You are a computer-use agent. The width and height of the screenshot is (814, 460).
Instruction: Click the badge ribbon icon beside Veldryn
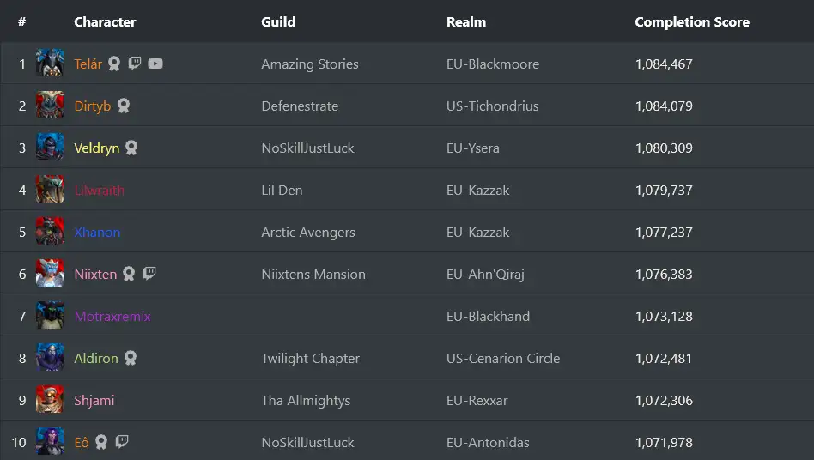(x=131, y=148)
